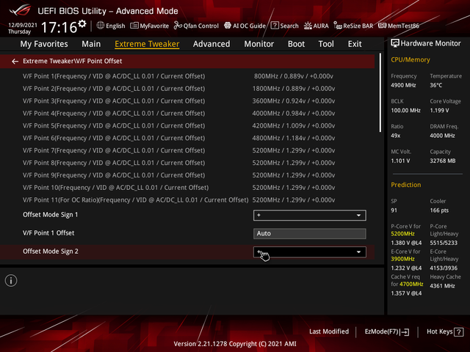
Task: Click the Offset Mode Sign 2 label
Action: 51,252
